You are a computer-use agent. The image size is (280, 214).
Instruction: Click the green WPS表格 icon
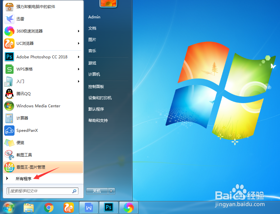pos(9,69)
